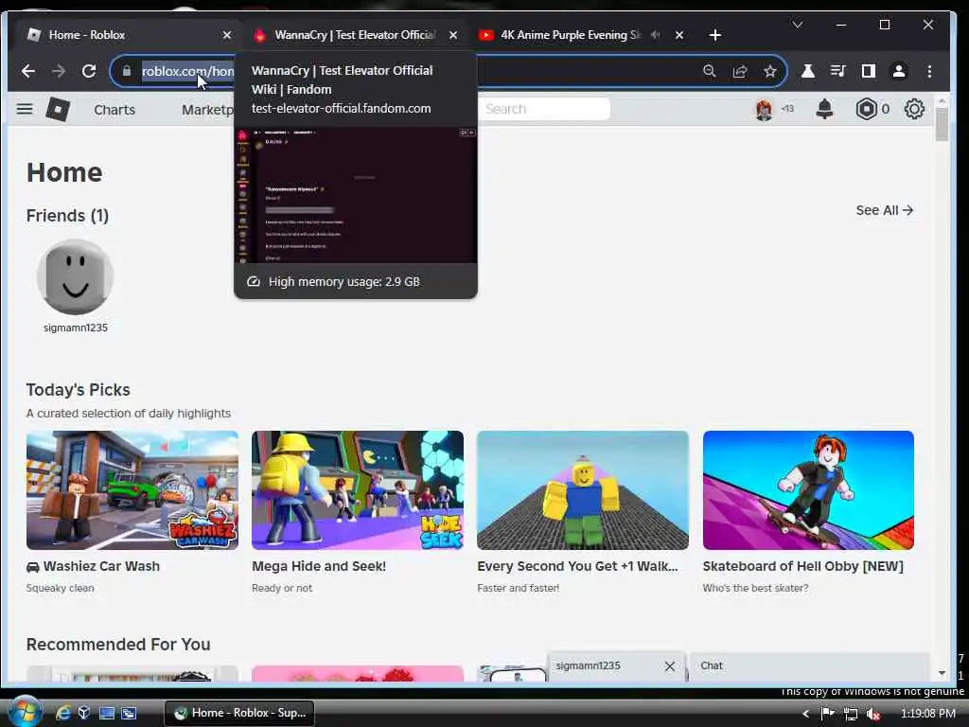This screenshot has width=969, height=727.
Task: Click Recommended For You heading
Action: pyautogui.click(x=118, y=644)
